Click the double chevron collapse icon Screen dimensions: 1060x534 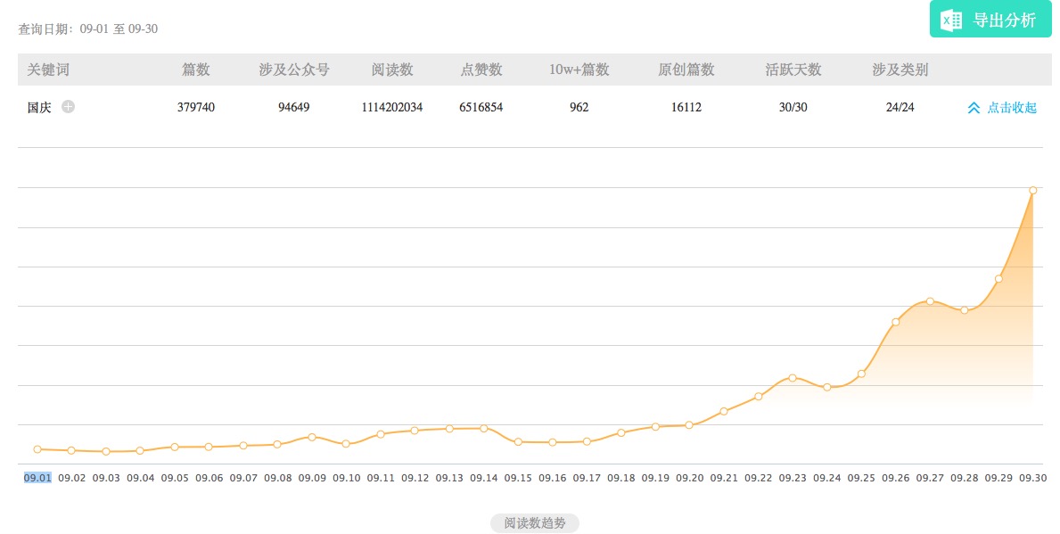point(974,108)
